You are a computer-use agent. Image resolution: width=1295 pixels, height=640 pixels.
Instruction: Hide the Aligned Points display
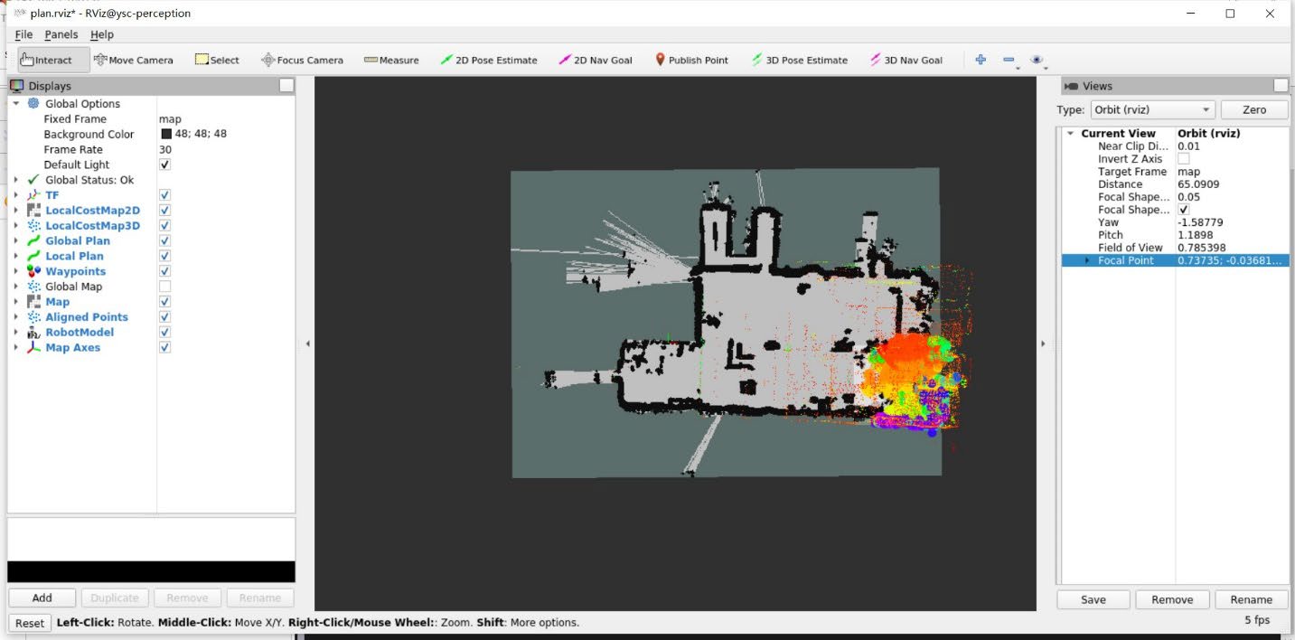(x=164, y=317)
